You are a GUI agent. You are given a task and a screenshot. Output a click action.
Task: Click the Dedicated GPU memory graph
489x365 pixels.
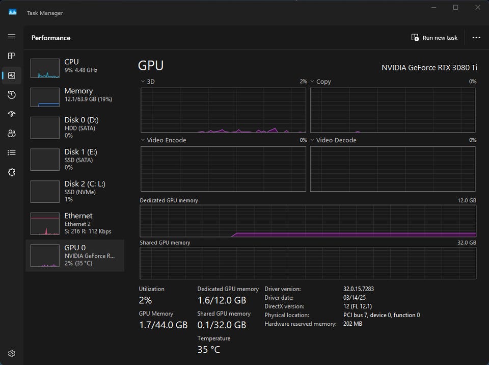pyautogui.click(x=308, y=221)
